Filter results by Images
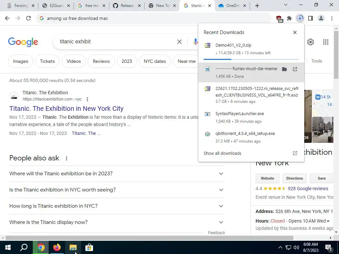This screenshot has height=254, width=339. coord(20,61)
